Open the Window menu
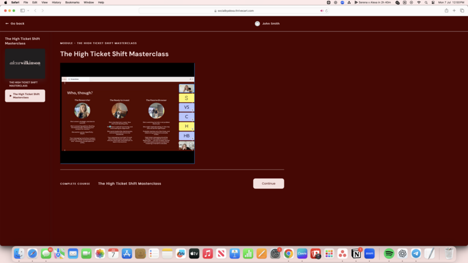 coord(89,2)
